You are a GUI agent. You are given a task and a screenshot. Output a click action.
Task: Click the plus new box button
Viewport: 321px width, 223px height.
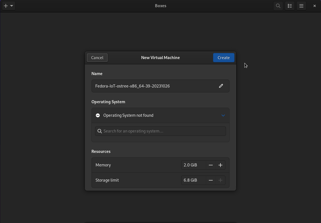click(x=6, y=6)
